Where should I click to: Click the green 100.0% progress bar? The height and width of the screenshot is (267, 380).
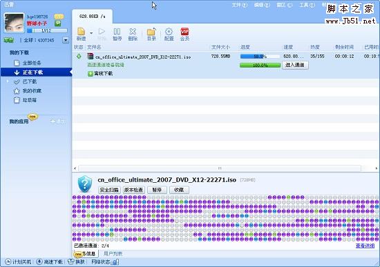[260, 65]
